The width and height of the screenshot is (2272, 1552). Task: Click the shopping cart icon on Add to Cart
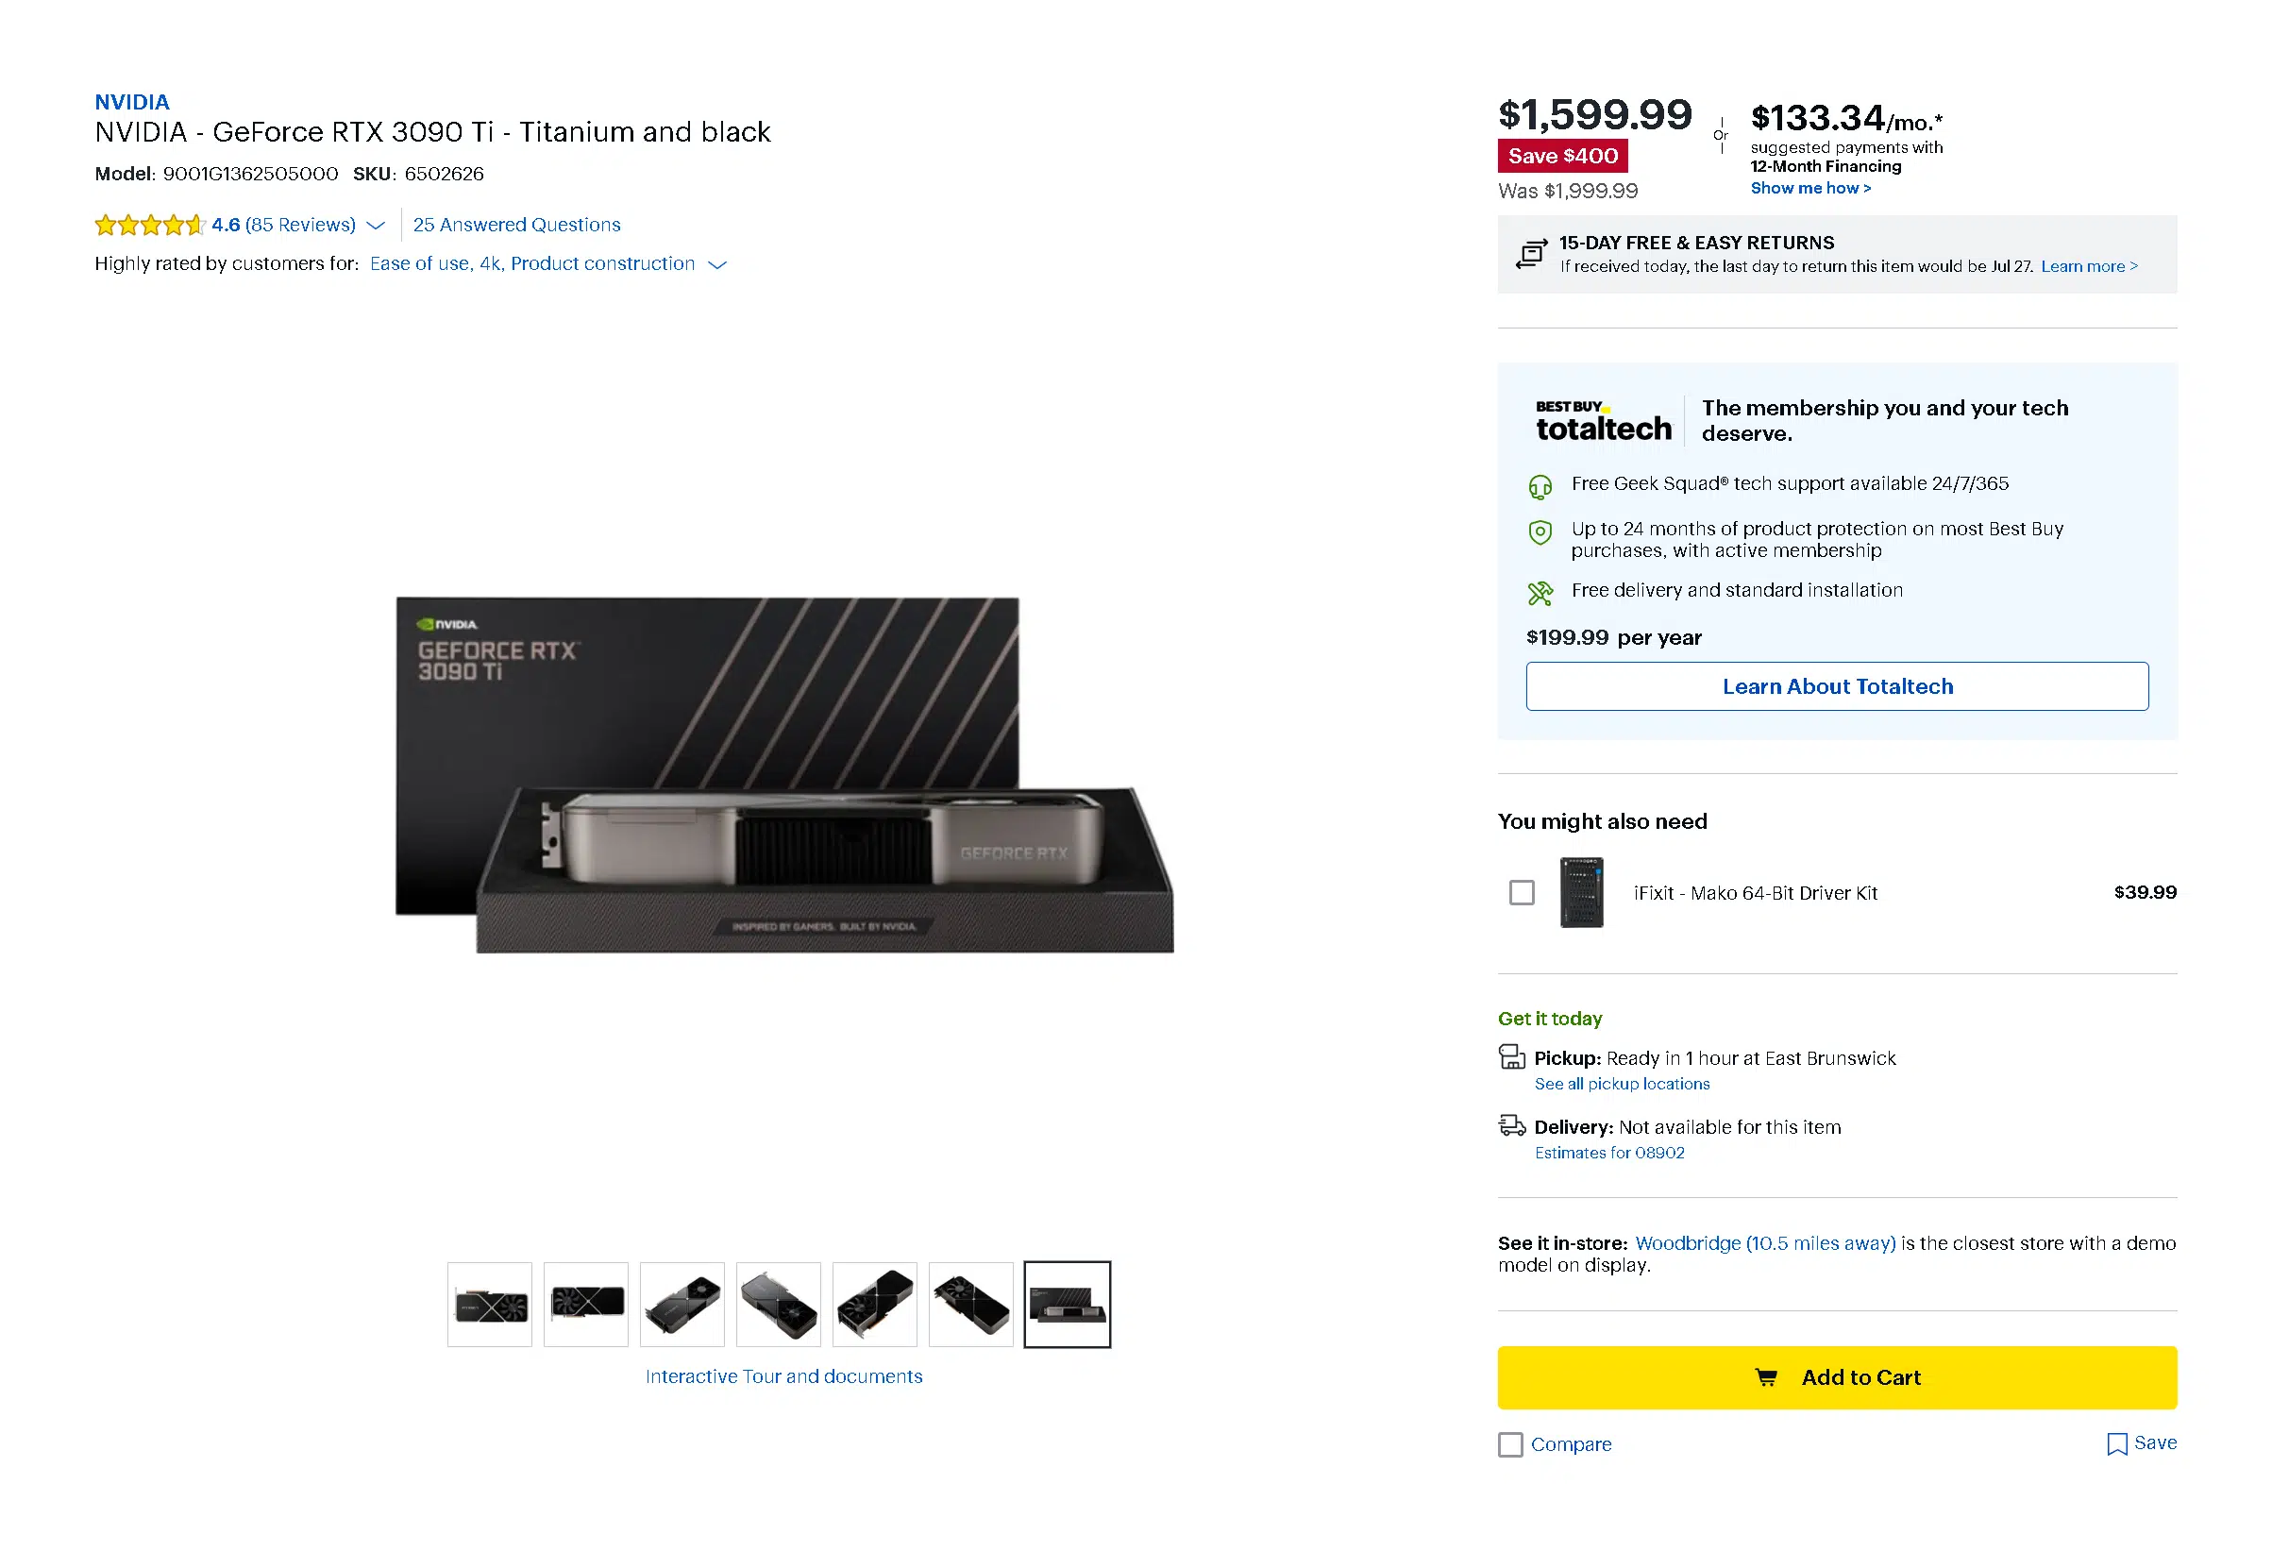(x=1765, y=1377)
